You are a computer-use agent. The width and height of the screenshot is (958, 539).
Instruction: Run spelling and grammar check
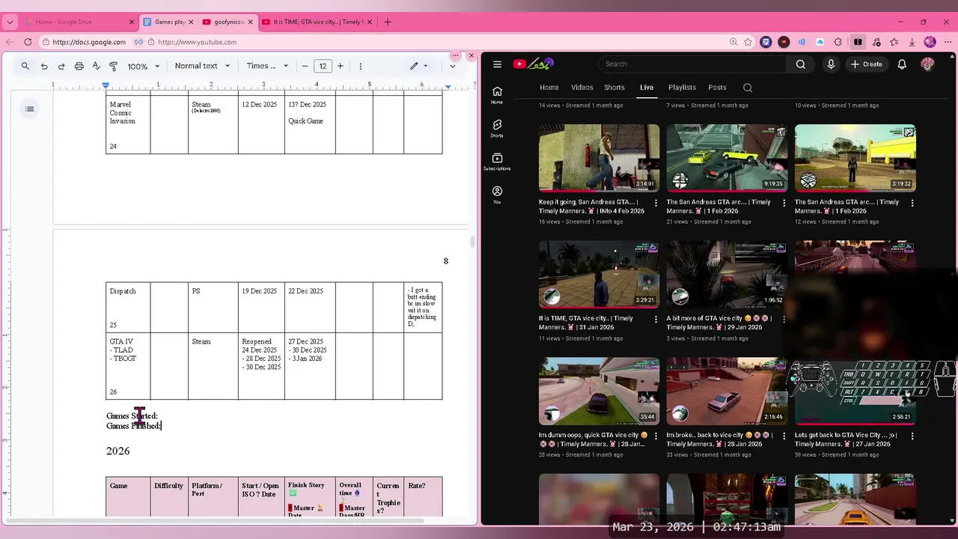[96, 66]
